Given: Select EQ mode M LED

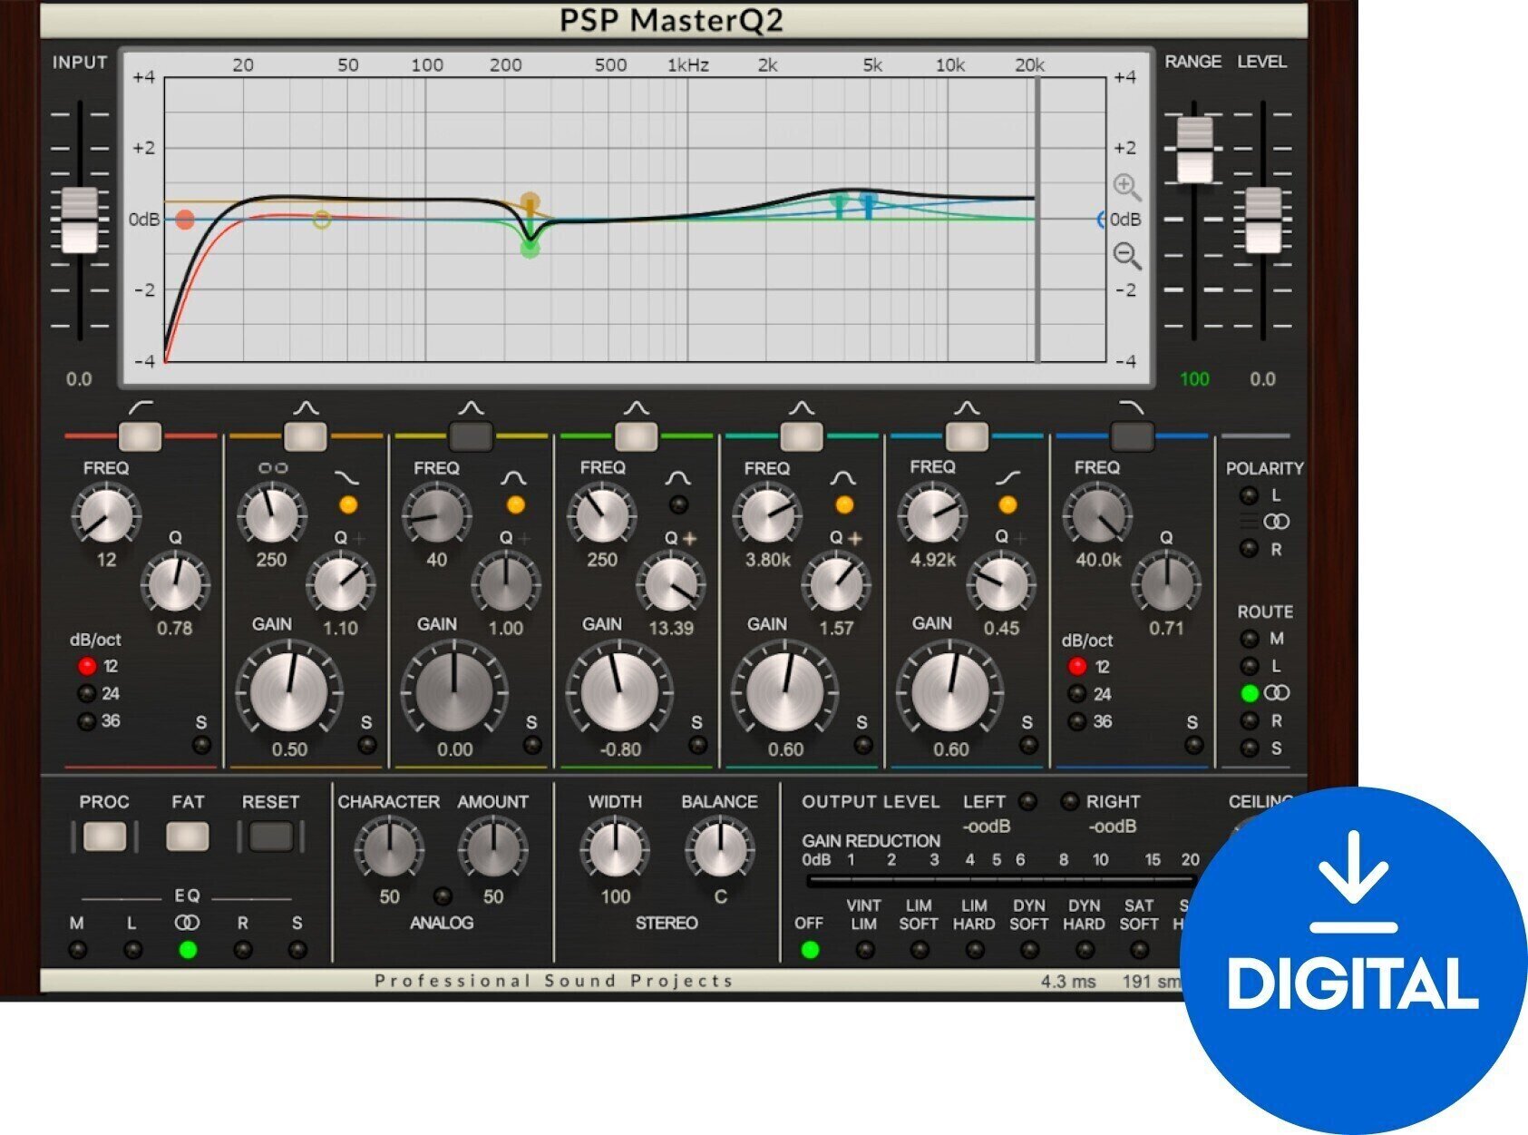Looking at the screenshot, I should [77, 951].
